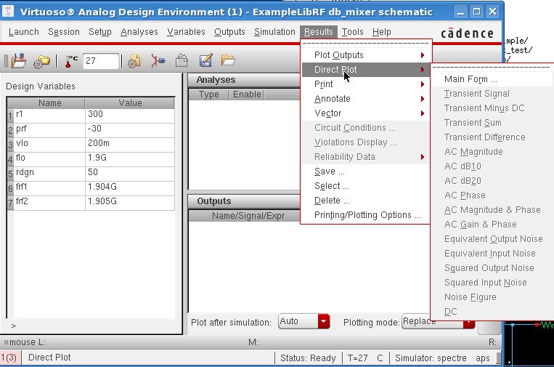Click the floppy-disk-with-pencil toolbar icon
The height and width of the screenshot is (367, 554).
point(205,60)
